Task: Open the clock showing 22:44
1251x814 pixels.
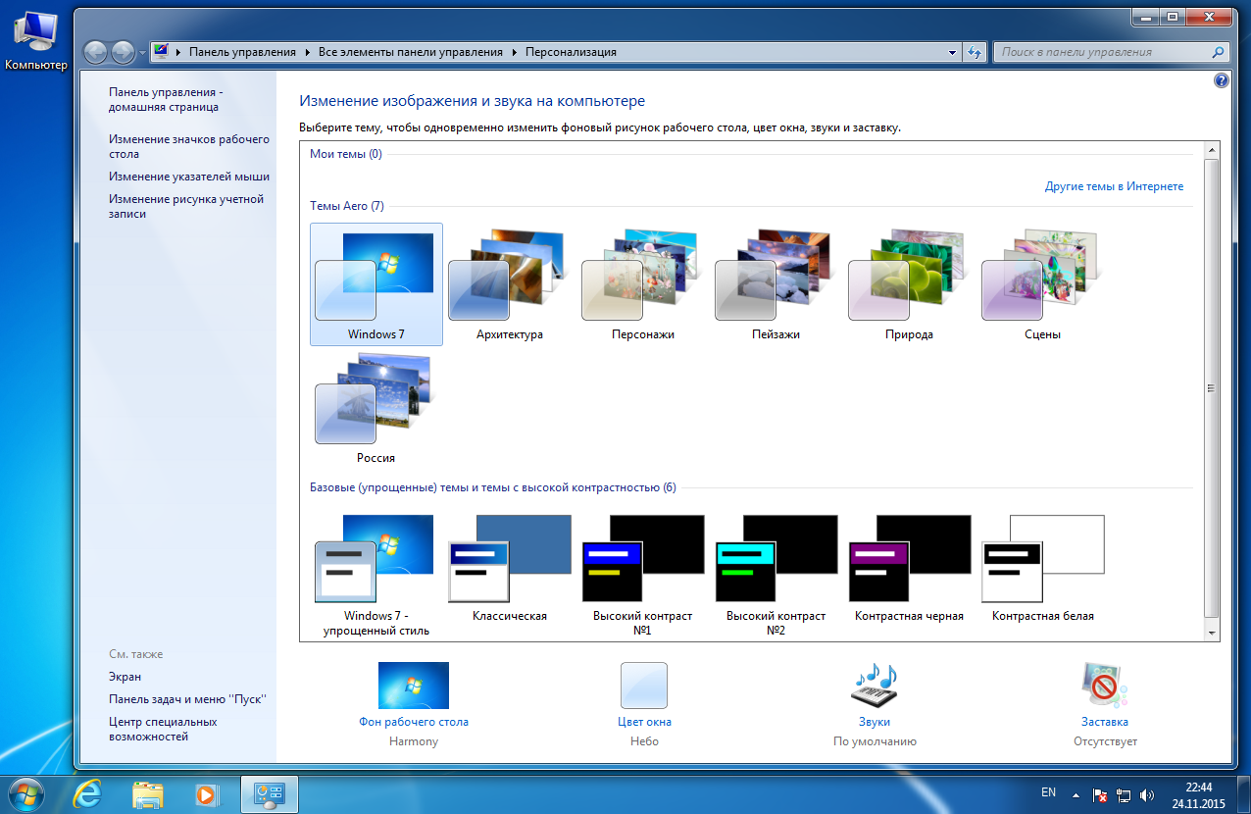Action: [1199, 793]
